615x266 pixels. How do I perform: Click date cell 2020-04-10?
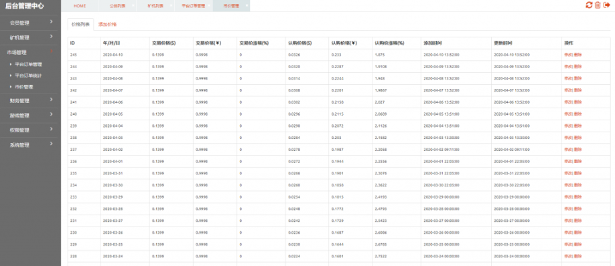click(x=113, y=55)
